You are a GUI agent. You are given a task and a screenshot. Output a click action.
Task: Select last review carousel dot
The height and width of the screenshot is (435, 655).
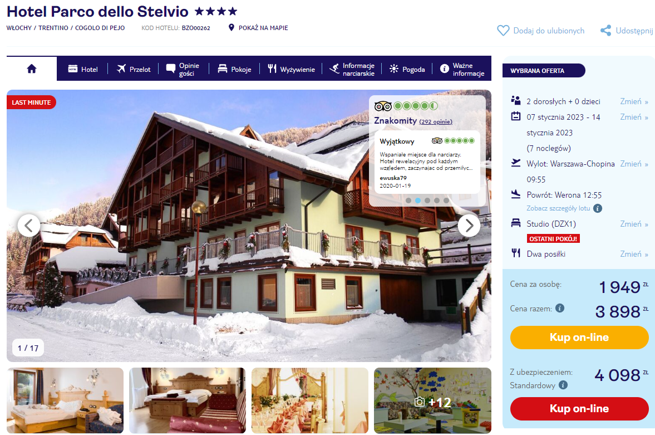tap(446, 201)
